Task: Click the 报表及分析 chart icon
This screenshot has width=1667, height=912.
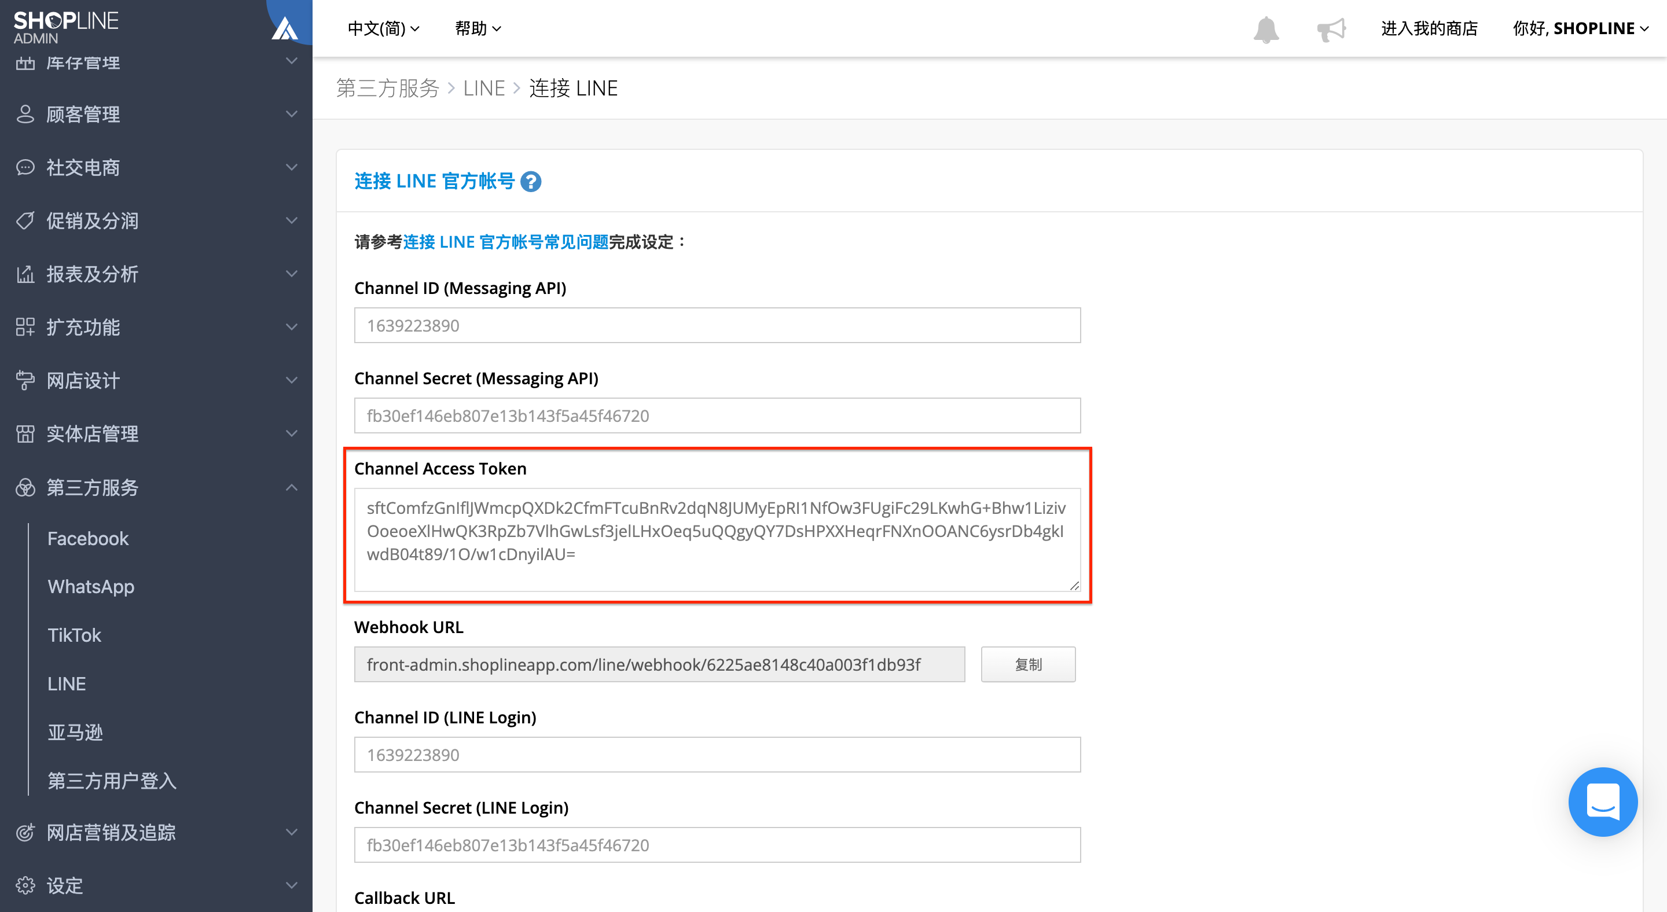Action: [25, 274]
